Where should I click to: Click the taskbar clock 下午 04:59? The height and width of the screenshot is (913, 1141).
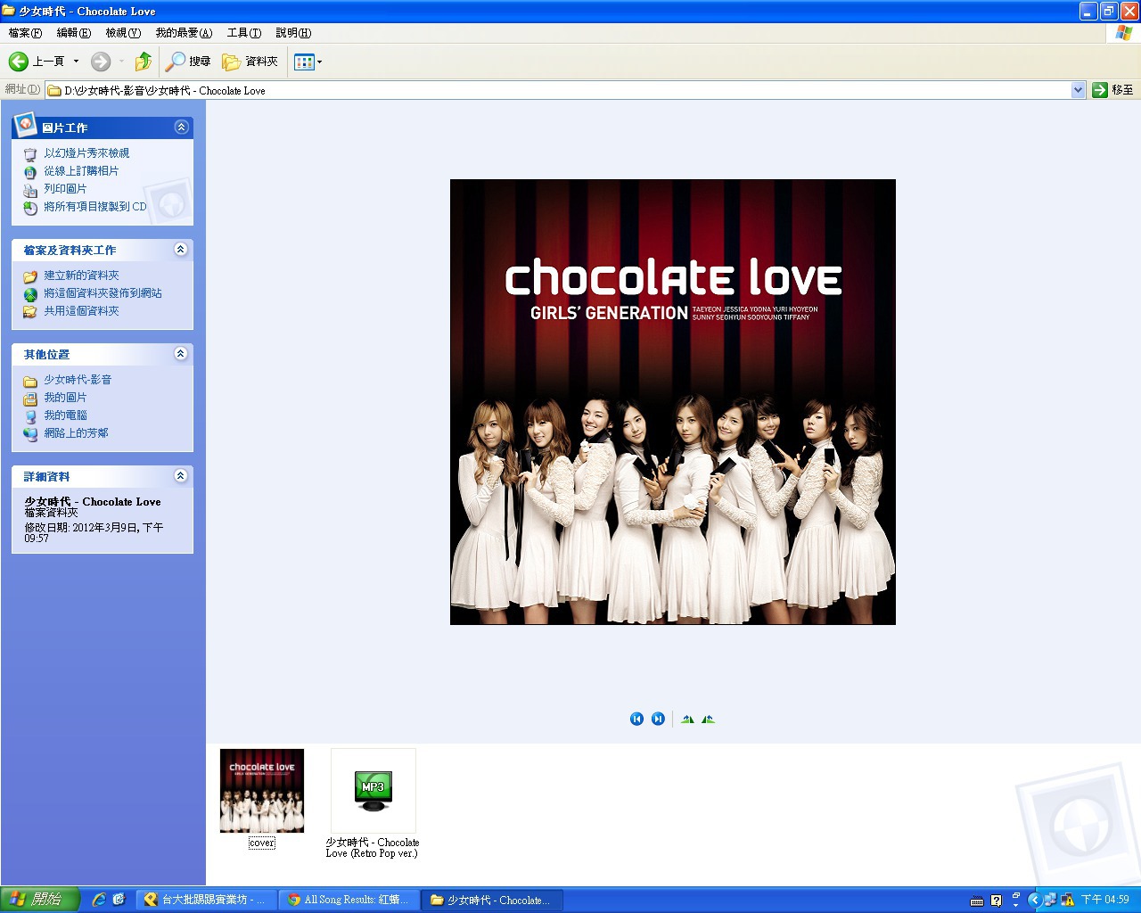pos(1105,900)
